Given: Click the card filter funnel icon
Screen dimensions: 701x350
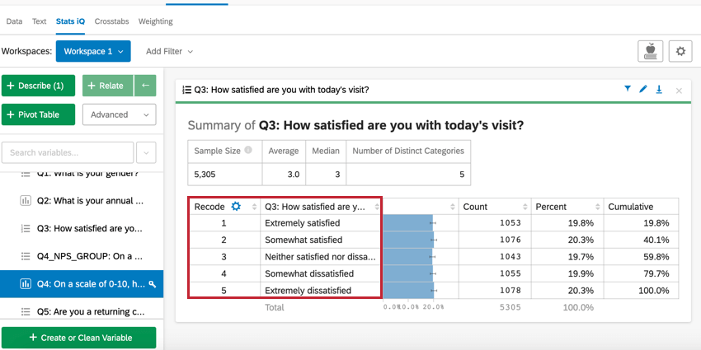Looking at the screenshot, I should pyautogui.click(x=628, y=89).
